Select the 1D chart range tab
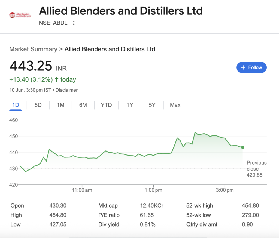Viewport: 279px width, 238px height. 16,105
